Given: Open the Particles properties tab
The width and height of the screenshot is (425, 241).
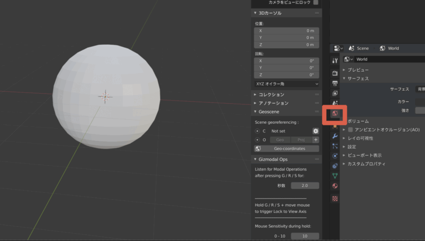Looking at the screenshot, I should [335, 146].
